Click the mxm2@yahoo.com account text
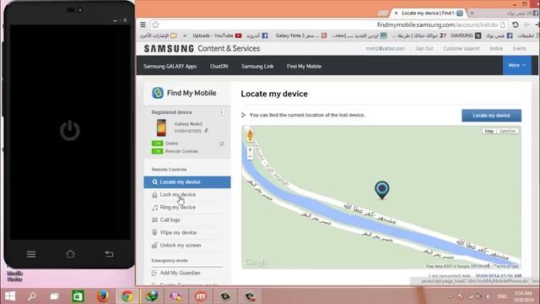540x304 pixels. click(386, 49)
